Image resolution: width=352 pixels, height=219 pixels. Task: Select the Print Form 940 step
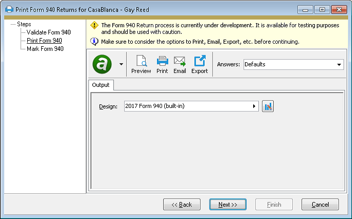(44, 41)
